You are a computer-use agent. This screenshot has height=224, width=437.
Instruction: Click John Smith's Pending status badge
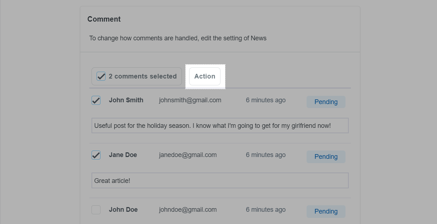326,102
